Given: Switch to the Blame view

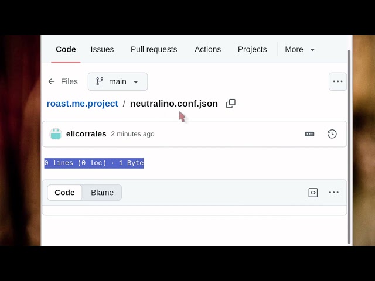Looking at the screenshot, I should [102, 193].
